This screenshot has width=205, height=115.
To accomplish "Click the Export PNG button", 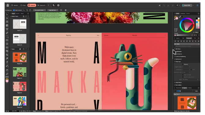I will [x=187, y=5].
